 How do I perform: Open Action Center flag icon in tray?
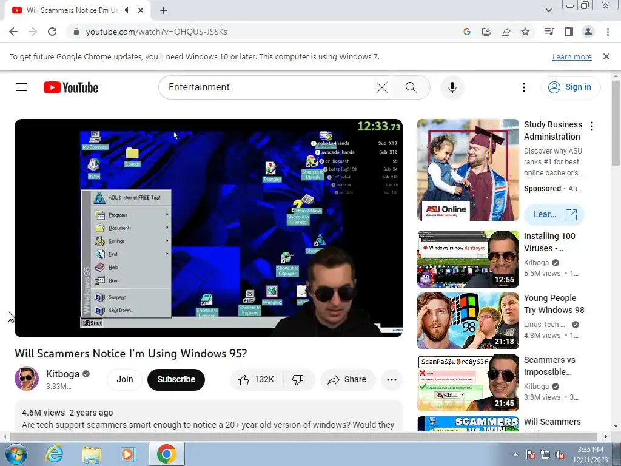click(x=530, y=454)
